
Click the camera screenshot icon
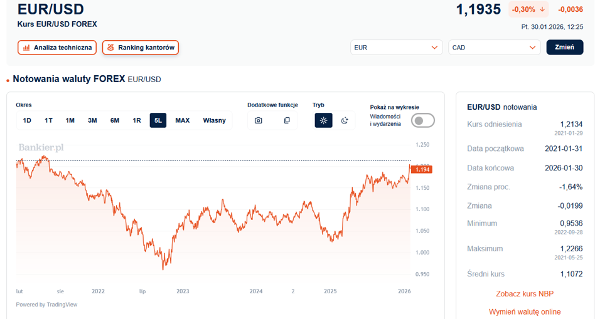click(259, 120)
